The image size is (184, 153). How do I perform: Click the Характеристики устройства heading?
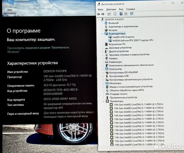coord(33,63)
